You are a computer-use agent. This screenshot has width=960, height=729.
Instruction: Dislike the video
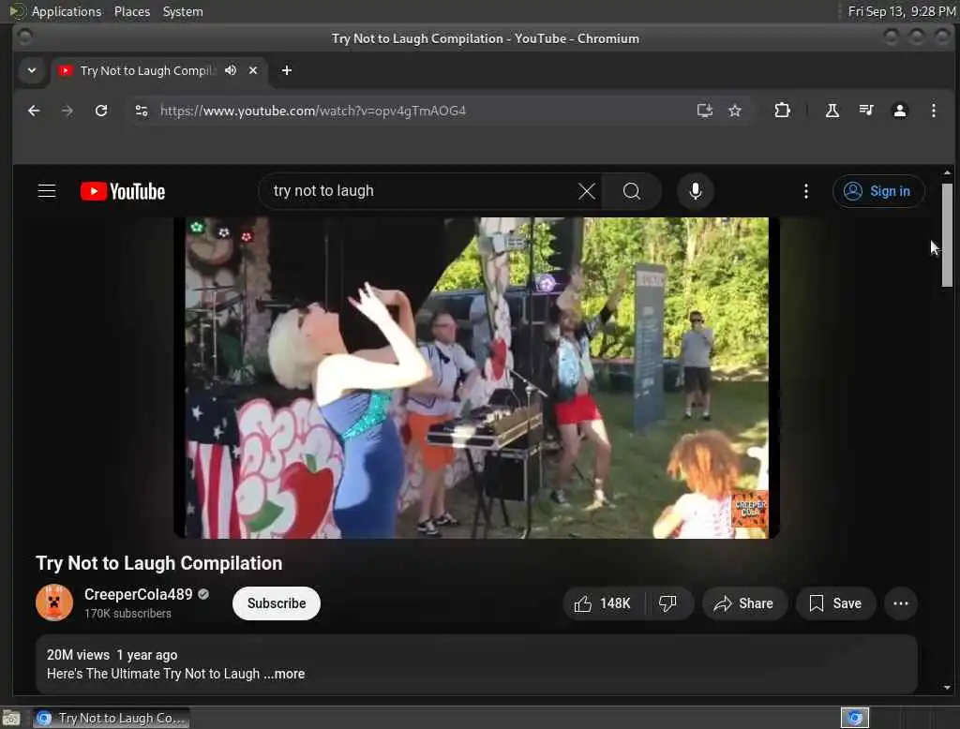click(667, 603)
